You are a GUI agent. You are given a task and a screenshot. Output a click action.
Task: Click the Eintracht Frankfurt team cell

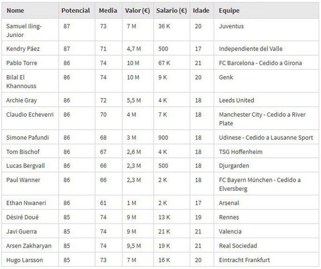244,260
